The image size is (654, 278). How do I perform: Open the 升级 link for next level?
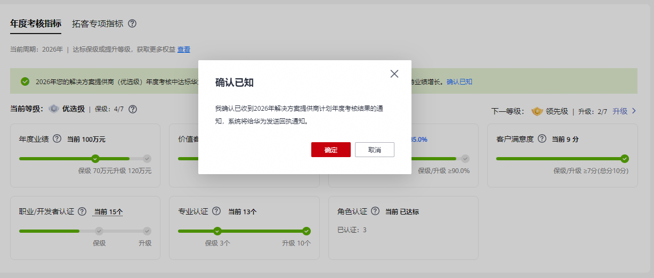(x=620, y=111)
